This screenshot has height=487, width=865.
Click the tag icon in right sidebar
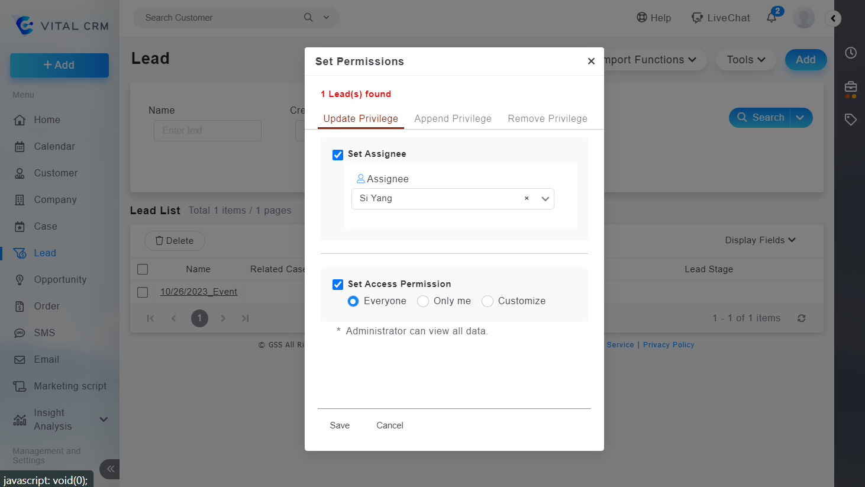coord(850,120)
